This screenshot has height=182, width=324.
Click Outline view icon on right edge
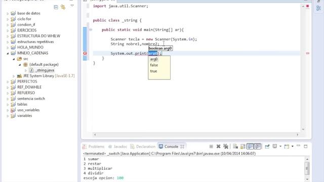coord(318,8)
